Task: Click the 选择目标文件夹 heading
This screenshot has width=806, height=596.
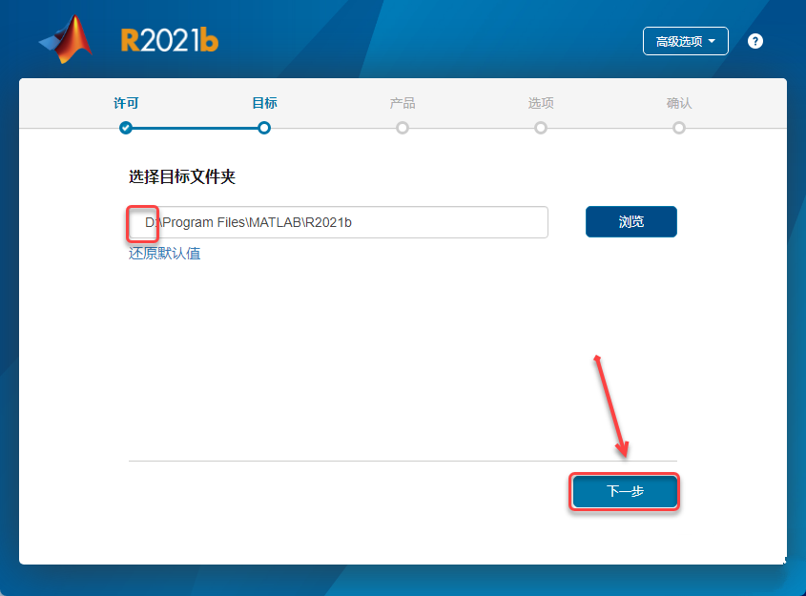Action: point(182,176)
